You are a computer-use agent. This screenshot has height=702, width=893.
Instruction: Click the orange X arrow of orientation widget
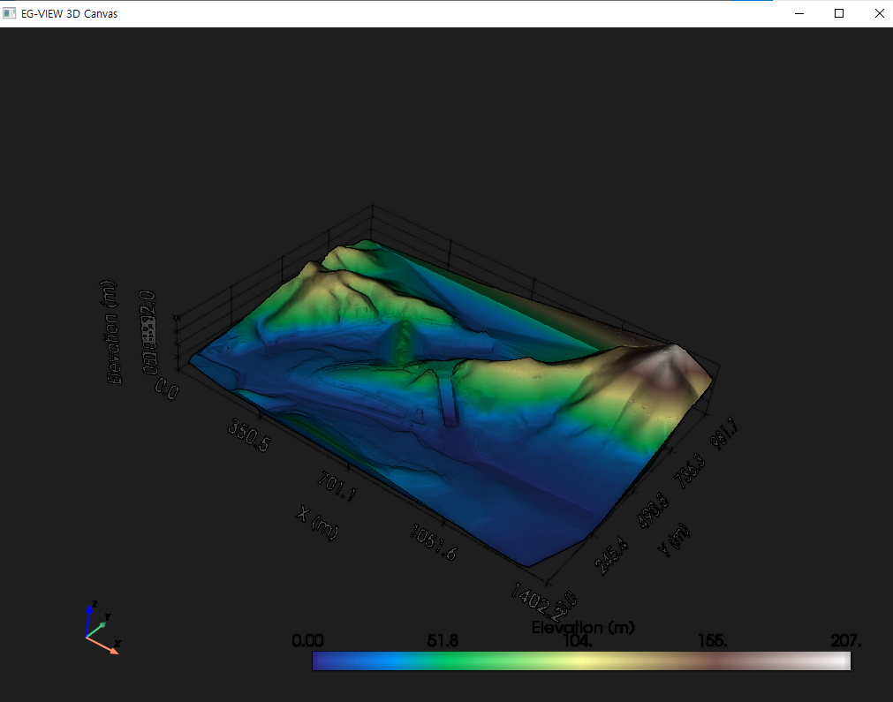point(103,645)
